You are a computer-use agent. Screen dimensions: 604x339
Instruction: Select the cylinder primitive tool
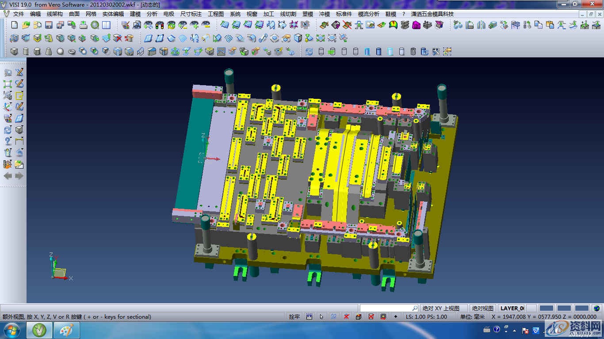click(26, 52)
